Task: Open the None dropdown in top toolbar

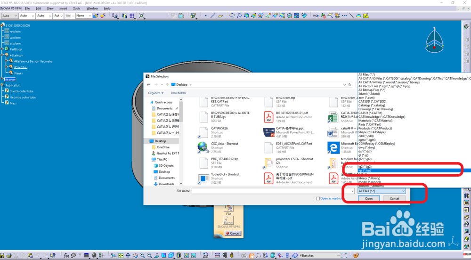Action: (83, 16)
